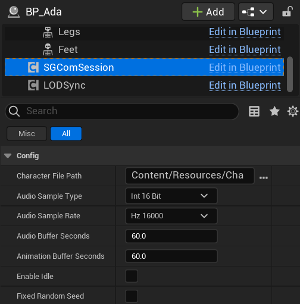Click the Legs skeletal mesh icon
The width and height of the screenshot is (300, 304).
click(x=48, y=32)
